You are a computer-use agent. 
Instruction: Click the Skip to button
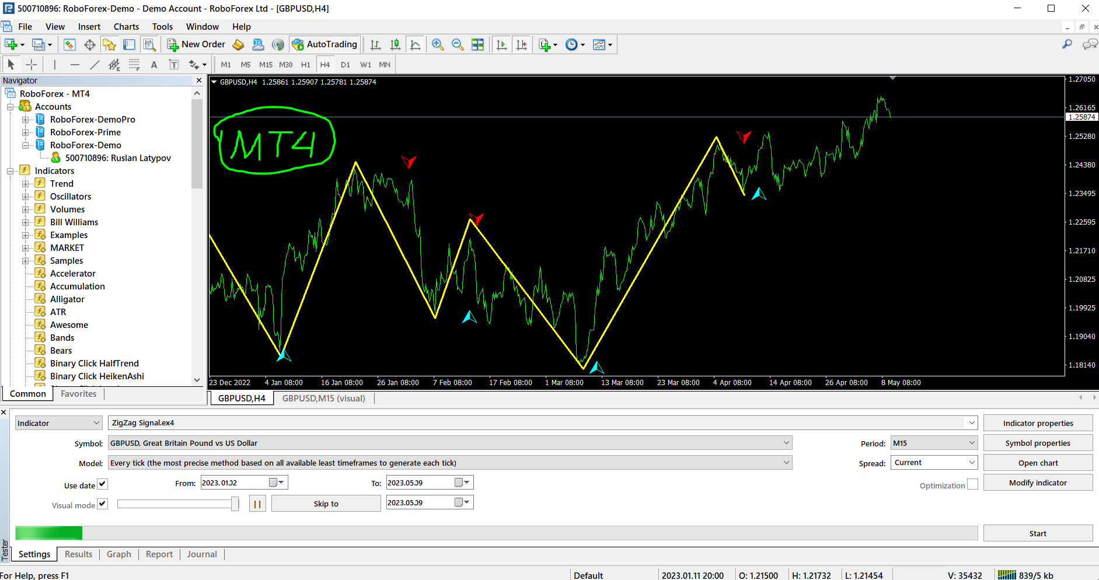[x=326, y=504]
